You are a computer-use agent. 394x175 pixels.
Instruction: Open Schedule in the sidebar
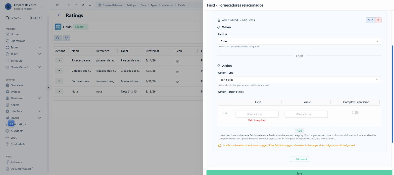point(16,61)
